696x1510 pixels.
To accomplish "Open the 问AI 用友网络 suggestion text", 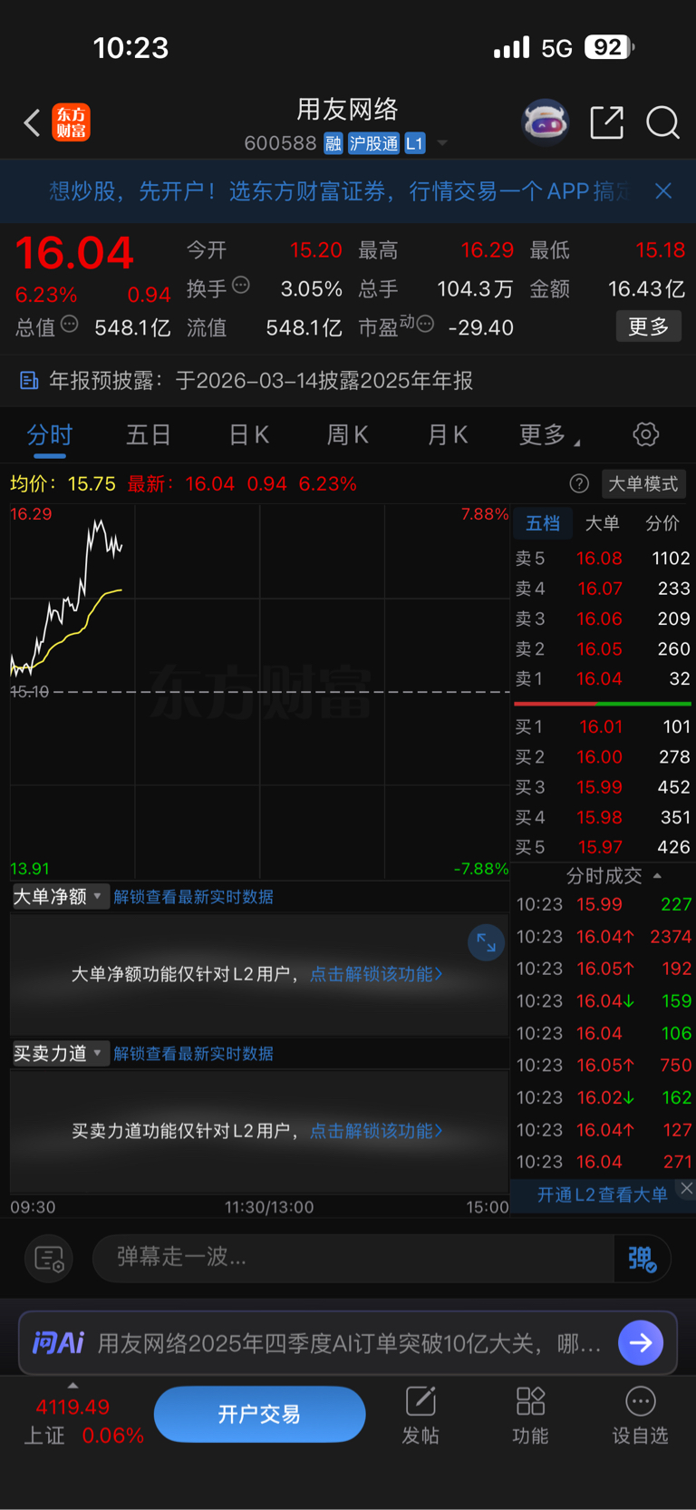I will coord(349,1343).
